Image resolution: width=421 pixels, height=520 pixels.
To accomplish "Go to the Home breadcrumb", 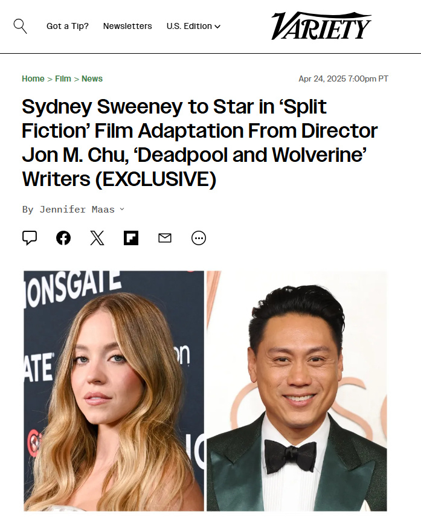I will [x=33, y=79].
